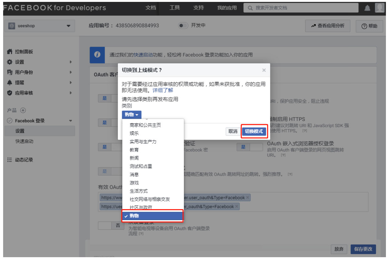Click the 设置 gear icon in sidebar
390x260 pixels.
click(x=10, y=62)
